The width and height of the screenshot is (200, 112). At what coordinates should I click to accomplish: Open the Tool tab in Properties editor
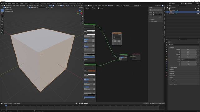tap(167, 42)
